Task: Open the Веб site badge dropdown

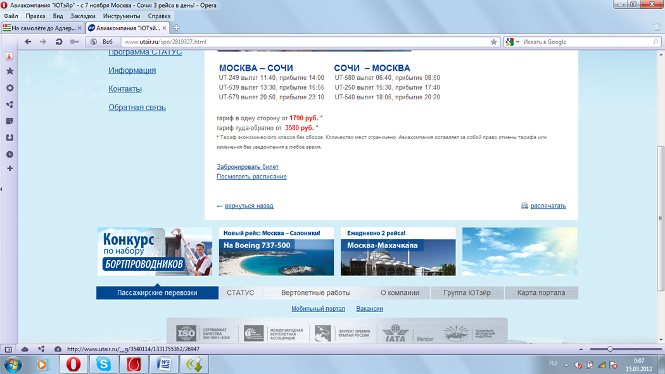Action: point(103,42)
